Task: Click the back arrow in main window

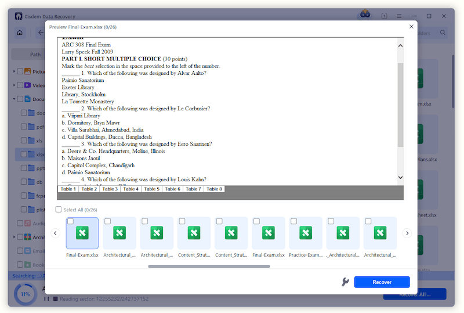Action: click(40, 33)
